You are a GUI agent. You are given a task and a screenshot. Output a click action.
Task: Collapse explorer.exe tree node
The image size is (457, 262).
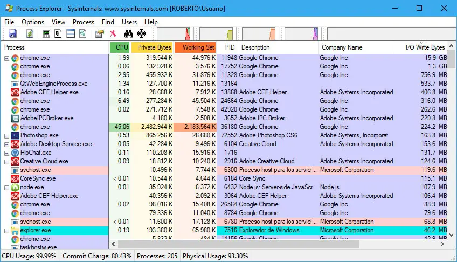[x=6, y=231]
